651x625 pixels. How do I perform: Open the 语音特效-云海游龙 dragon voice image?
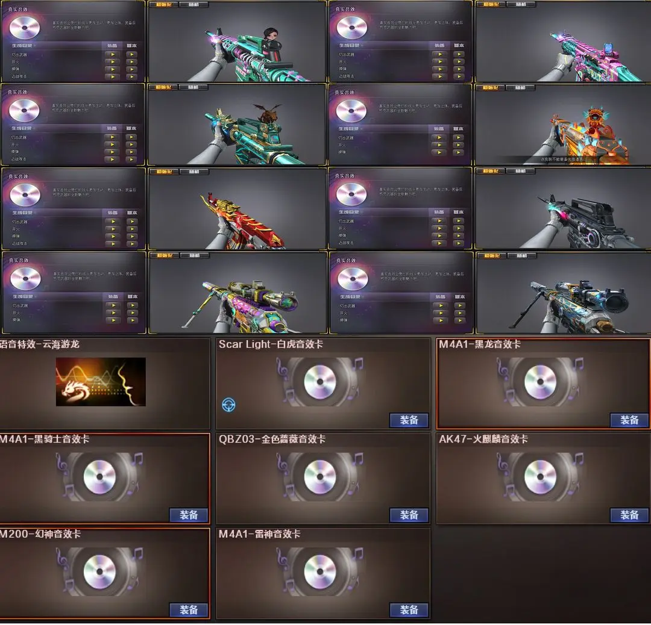tap(101, 382)
